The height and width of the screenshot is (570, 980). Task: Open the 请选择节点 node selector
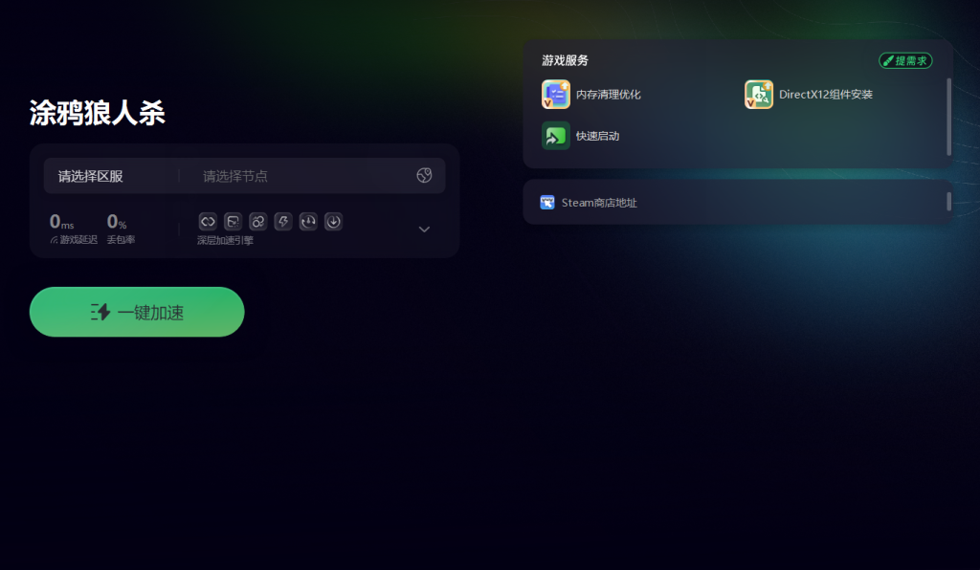235,176
